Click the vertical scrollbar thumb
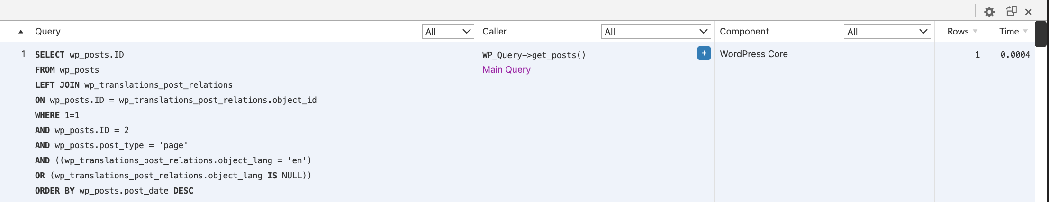The height and width of the screenshot is (202, 1049). click(x=1040, y=34)
